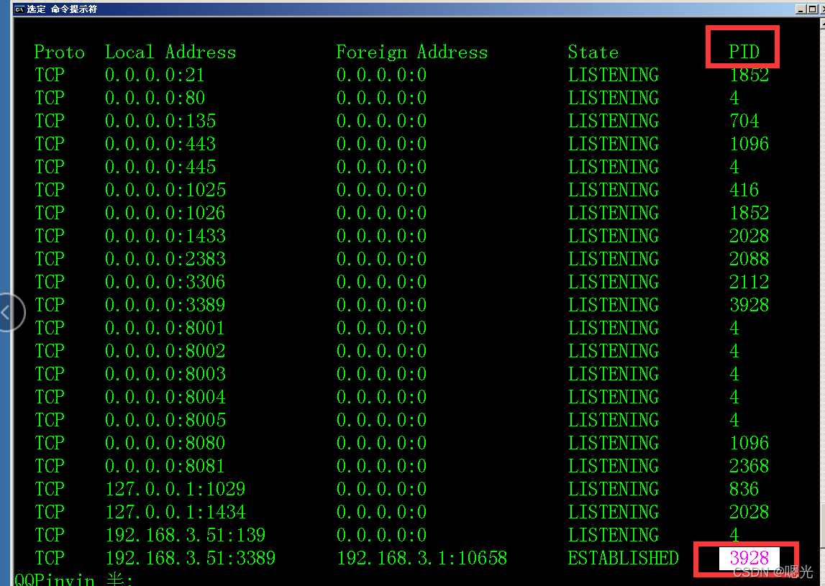825x586 pixels.
Task: Click local address 0.0.0.0:8001
Action: pos(165,328)
